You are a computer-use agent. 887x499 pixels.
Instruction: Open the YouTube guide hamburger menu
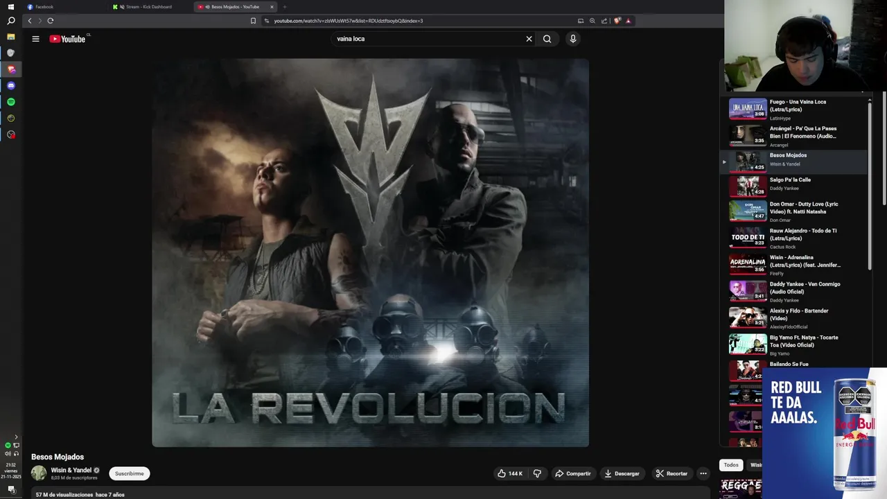point(35,39)
